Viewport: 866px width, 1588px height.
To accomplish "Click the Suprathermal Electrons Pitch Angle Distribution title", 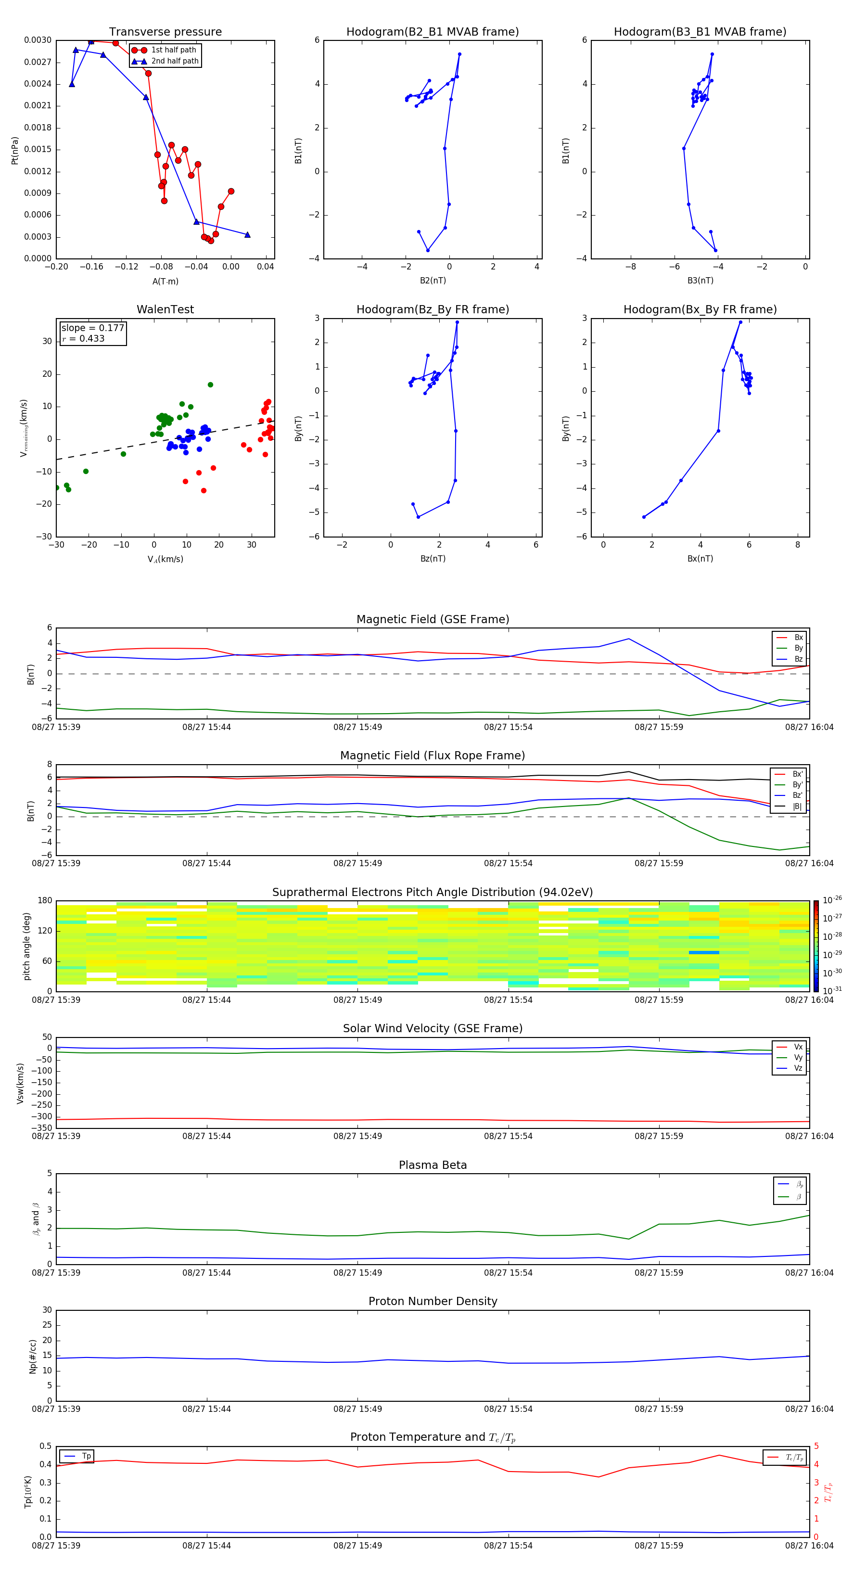I will pyautogui.click(x=433, y=893).
